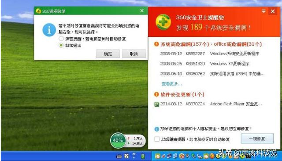
Task: Click the green 新 badge on the Adobe row
Action: 157,104
